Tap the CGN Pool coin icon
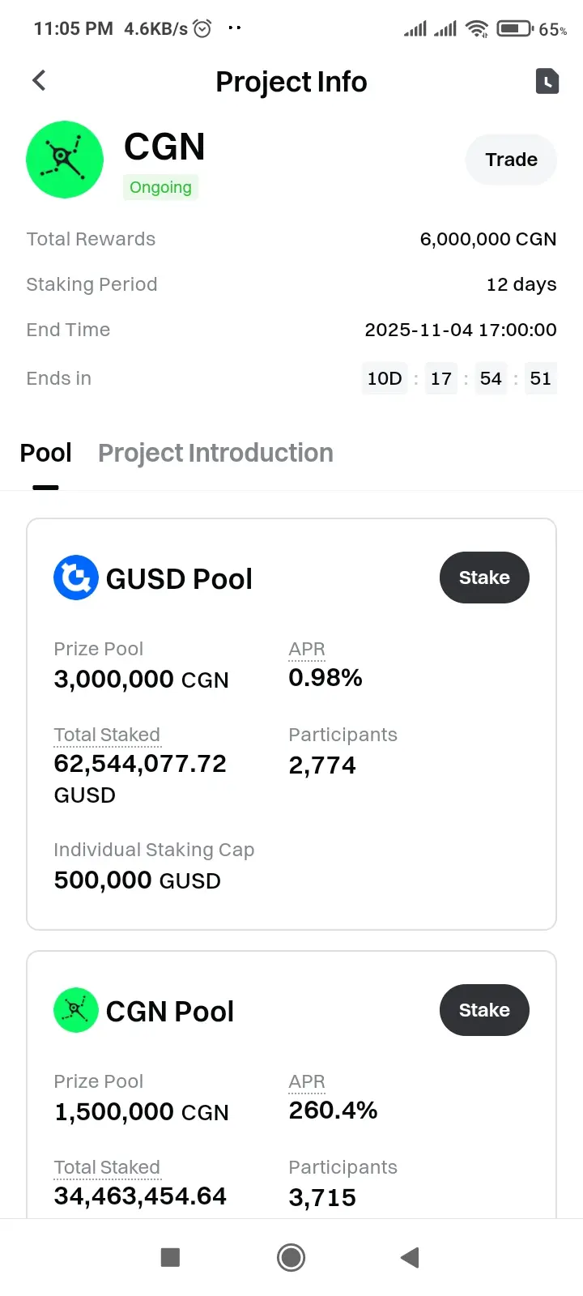 76,1010
